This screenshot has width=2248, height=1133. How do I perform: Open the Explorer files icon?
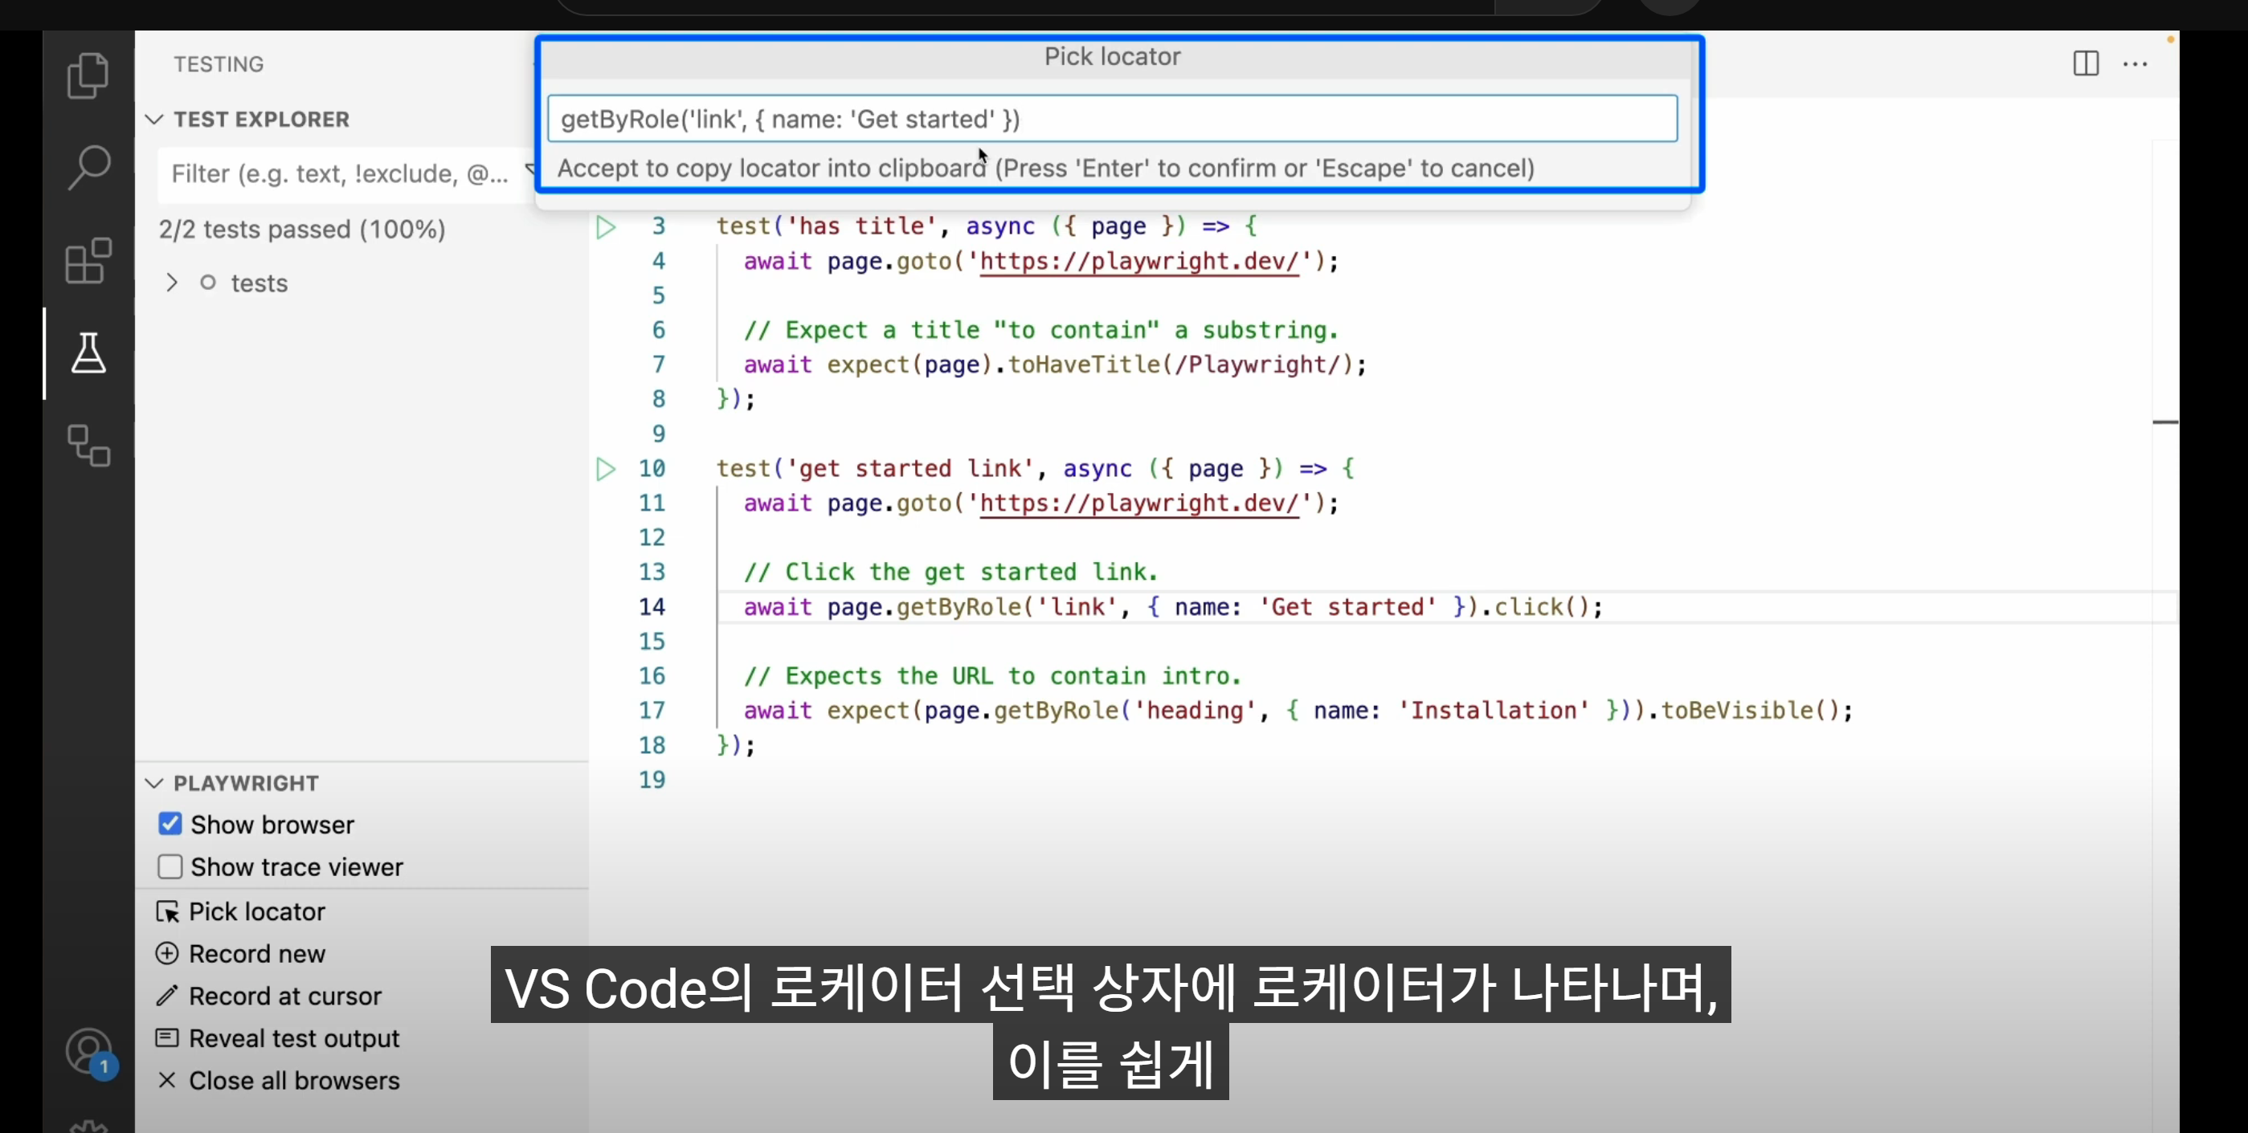pyautogui.click(x=88, y=75)
